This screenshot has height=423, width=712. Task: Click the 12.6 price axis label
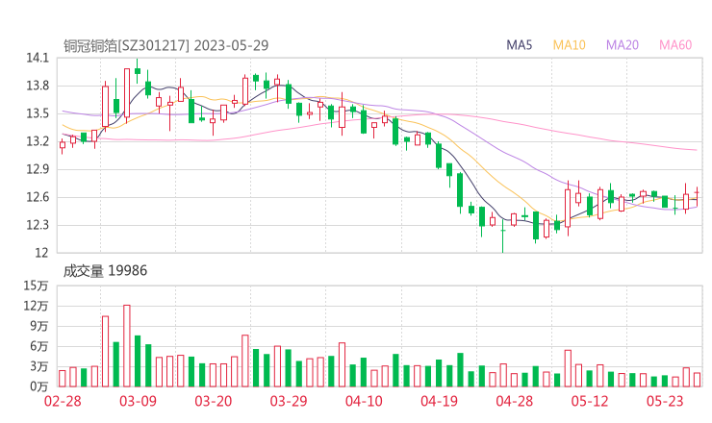point(38,197)
